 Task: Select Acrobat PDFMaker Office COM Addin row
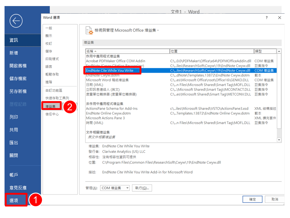[x=181, y=61]
